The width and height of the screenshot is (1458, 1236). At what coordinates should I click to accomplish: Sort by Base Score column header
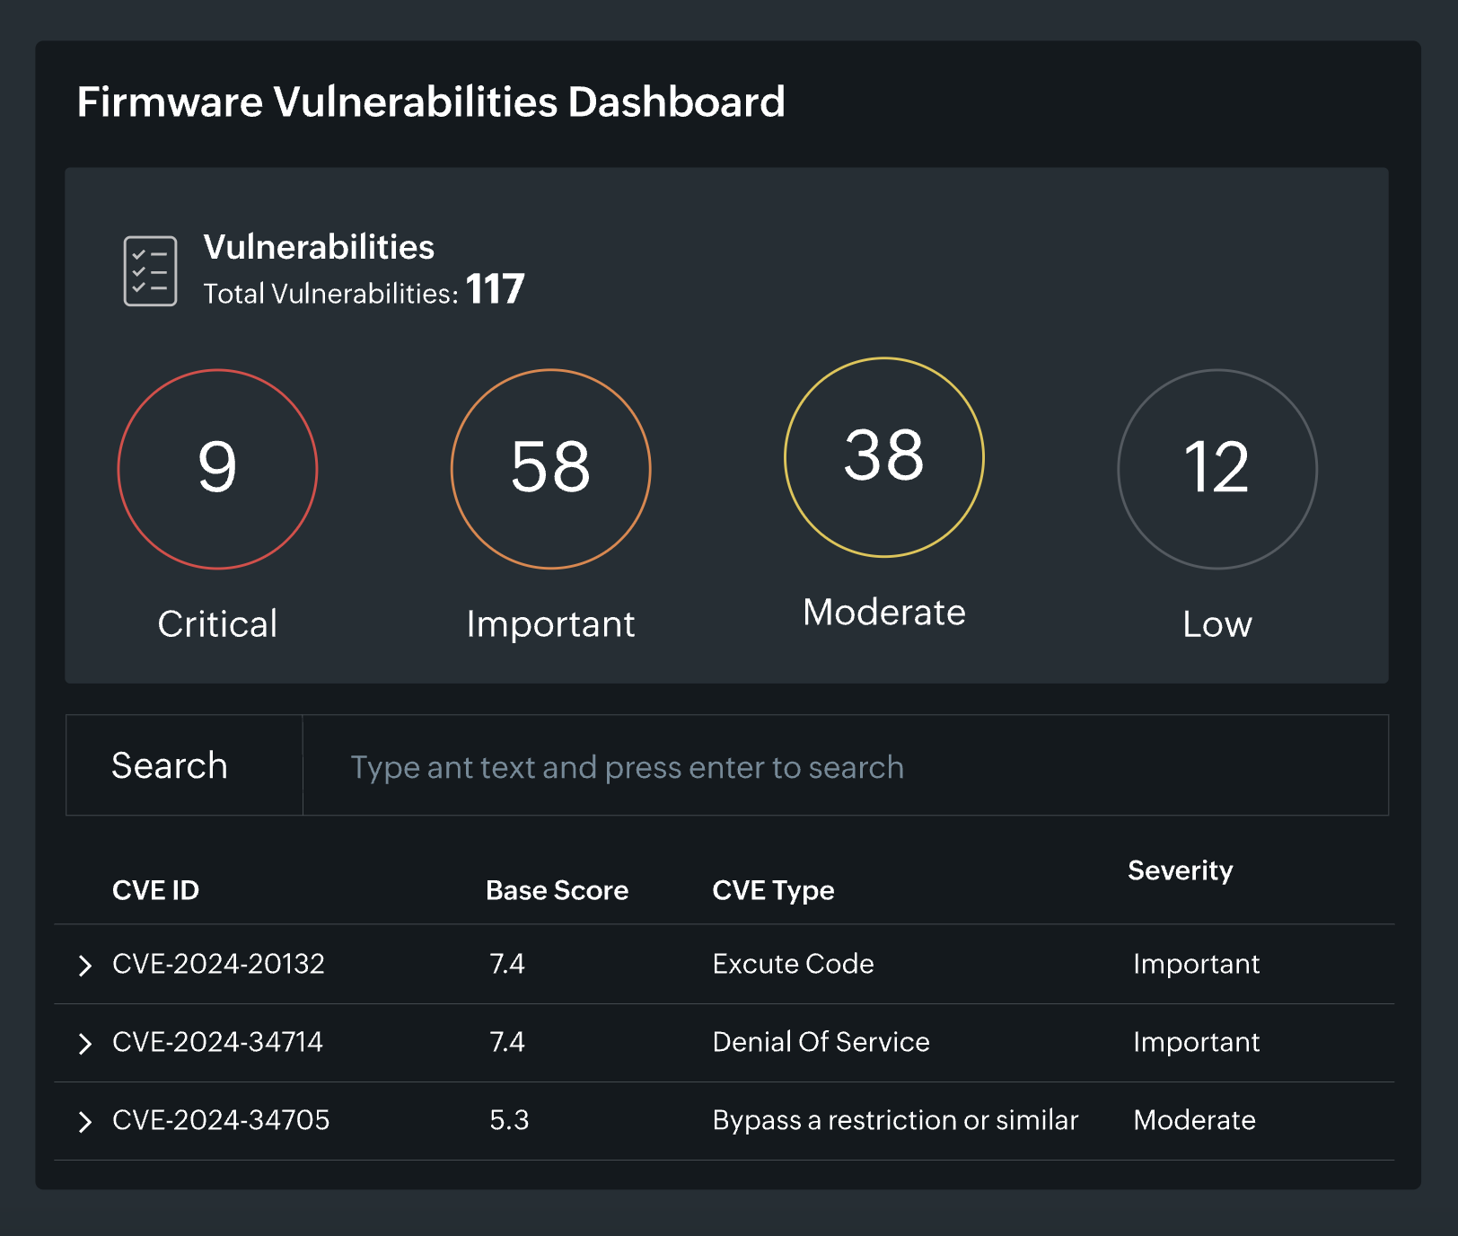pyautogui.click(x=557, y=890)
